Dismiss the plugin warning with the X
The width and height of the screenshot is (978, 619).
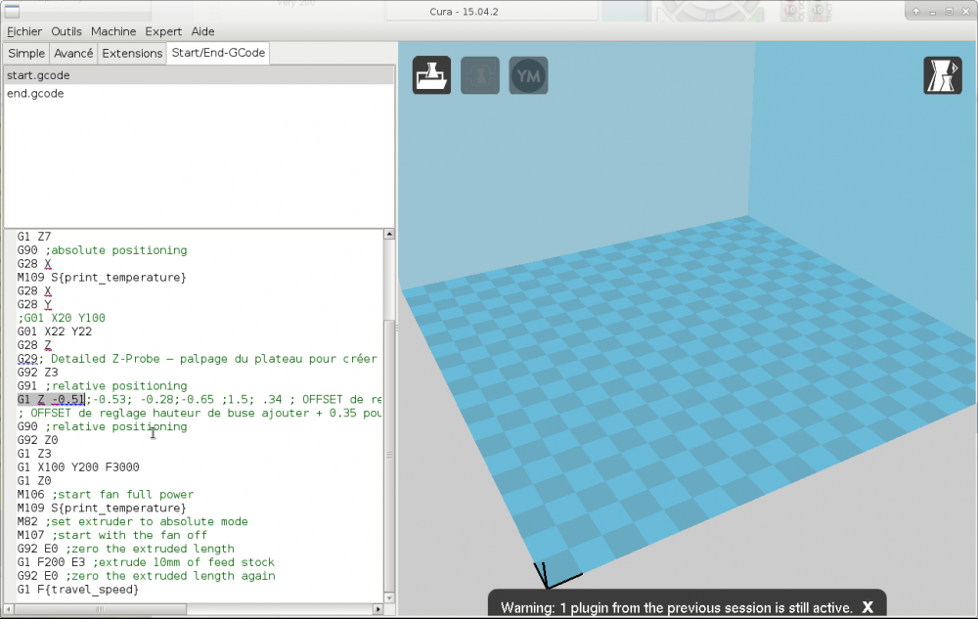coord(867,607)
